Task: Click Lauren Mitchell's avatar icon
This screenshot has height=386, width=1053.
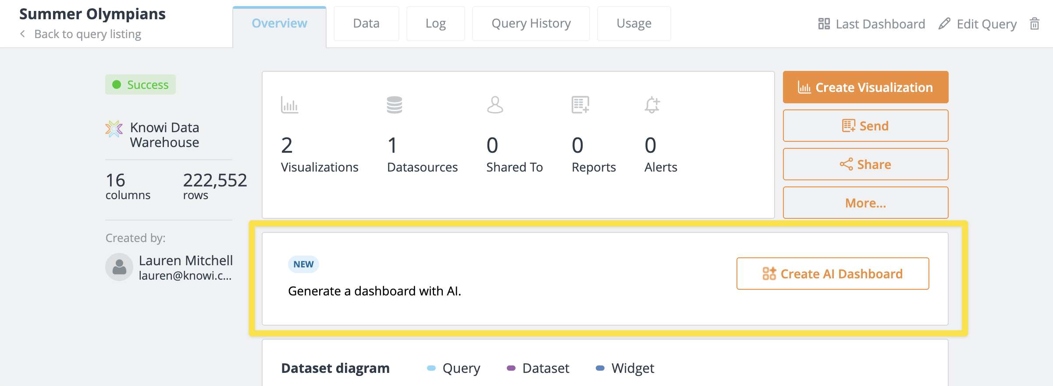Action: (x=119, y=267)
